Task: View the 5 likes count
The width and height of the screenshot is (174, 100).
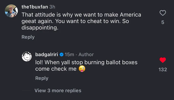Action: (163, 22)
